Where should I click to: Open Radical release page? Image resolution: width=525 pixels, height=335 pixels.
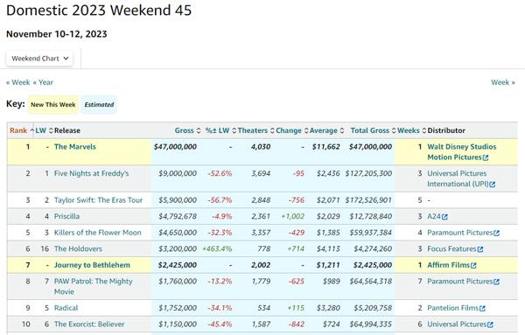coord(66,308)
